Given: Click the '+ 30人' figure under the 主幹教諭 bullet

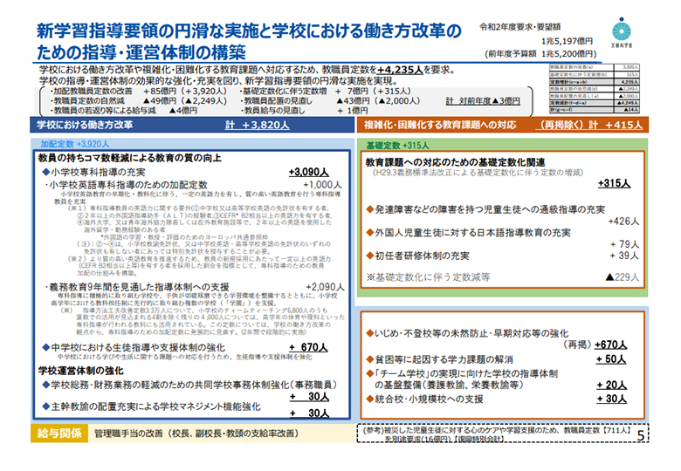Looking at the screenshot, I should tap(310, 413).
